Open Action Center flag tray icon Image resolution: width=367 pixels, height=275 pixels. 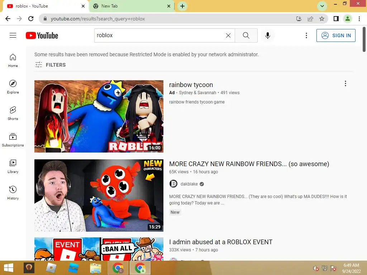[333, 268]
